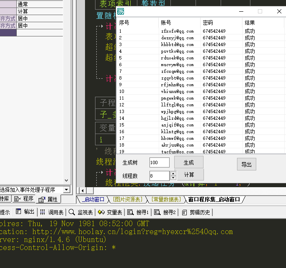Click the 账号 column header
Image resolution: width=286 pixels, height=268 pixels.
pyautogui.click(x=166, y=23)
